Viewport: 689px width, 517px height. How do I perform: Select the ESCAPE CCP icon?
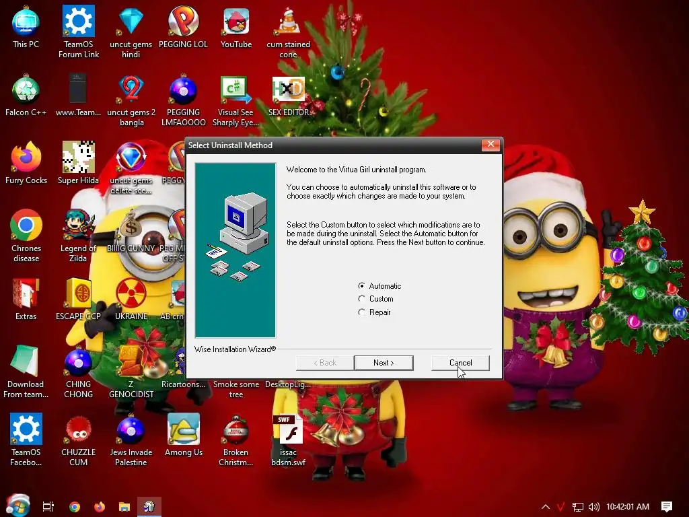click(x=78, y=299)
